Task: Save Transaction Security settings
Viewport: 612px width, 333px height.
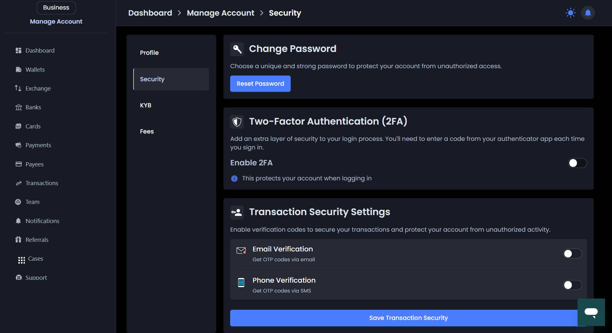Action: click(408, 318)
